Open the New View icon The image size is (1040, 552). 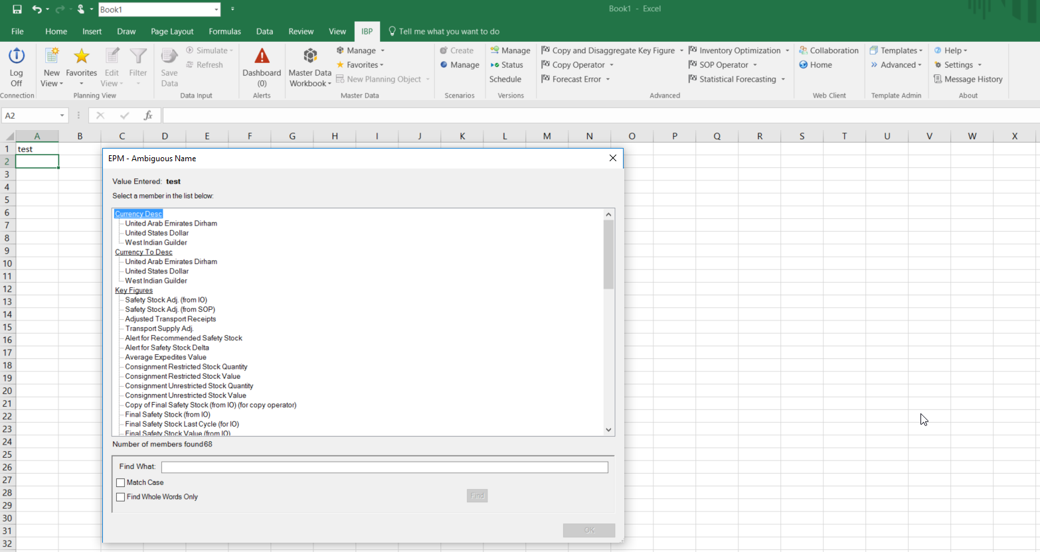pyautogui.click(x=51, y=56)
